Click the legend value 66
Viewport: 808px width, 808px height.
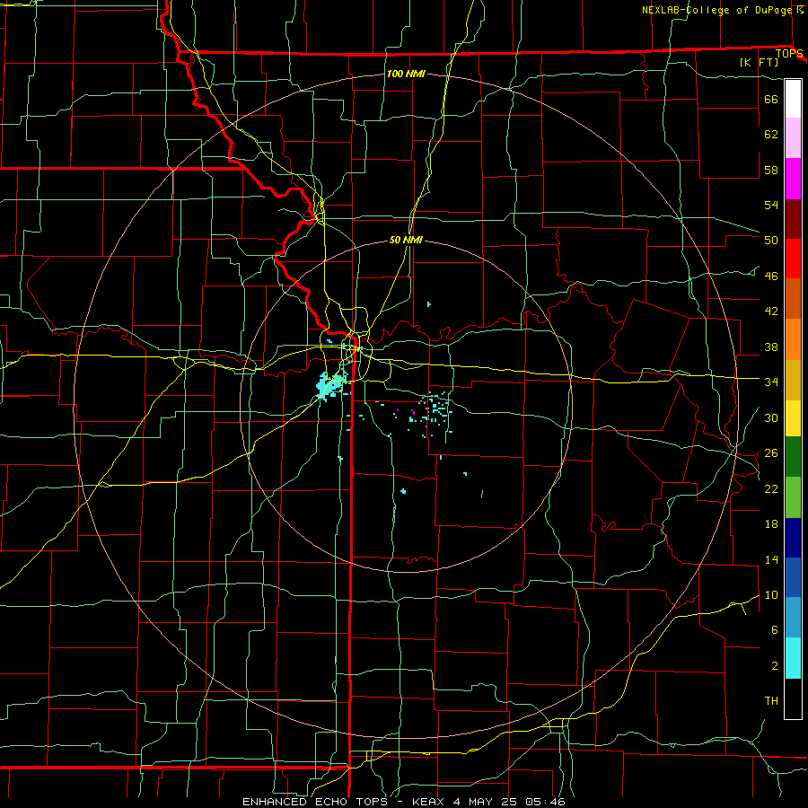coord(771,99)
